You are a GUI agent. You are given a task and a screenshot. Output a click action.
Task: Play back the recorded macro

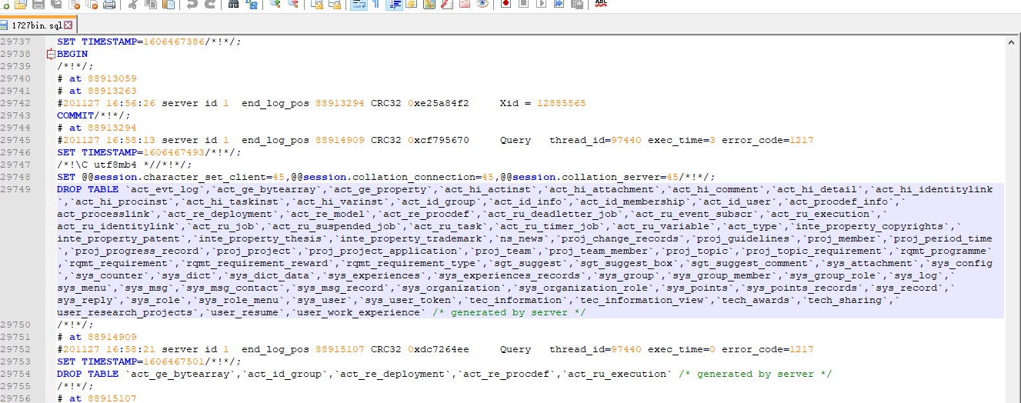coord(542,4)
